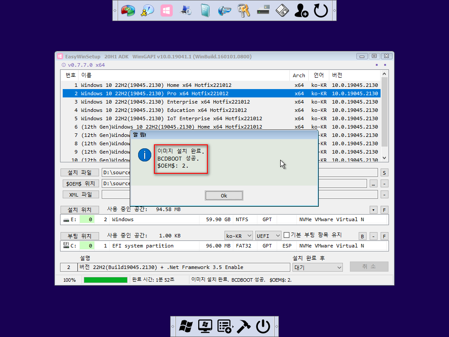The height and width of the screenshot is (337, 449).
Task: Click the 설치 위치 button
Action: click(80, 210)
